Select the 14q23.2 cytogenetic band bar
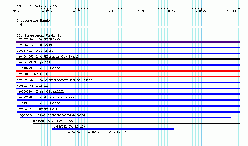Screen dimensions: 248x146 coord(128,27)
